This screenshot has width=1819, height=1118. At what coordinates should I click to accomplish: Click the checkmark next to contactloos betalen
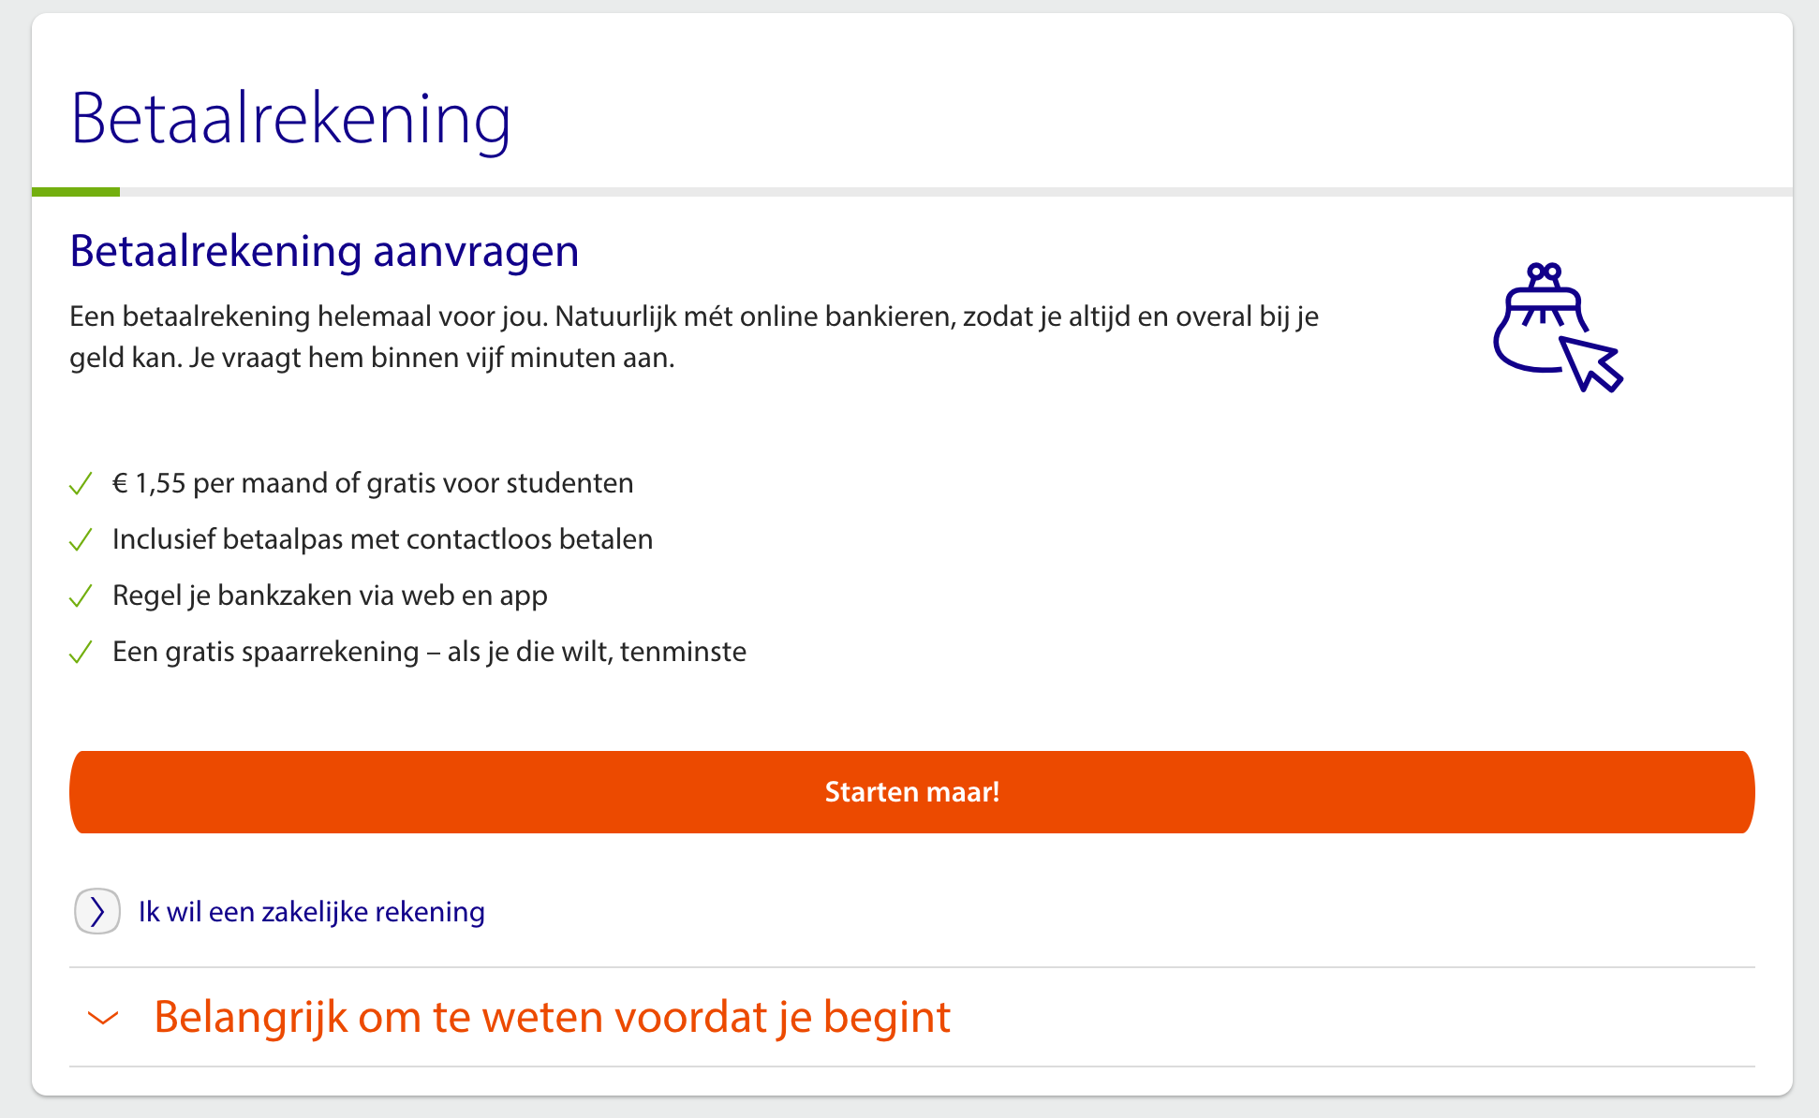82,538
